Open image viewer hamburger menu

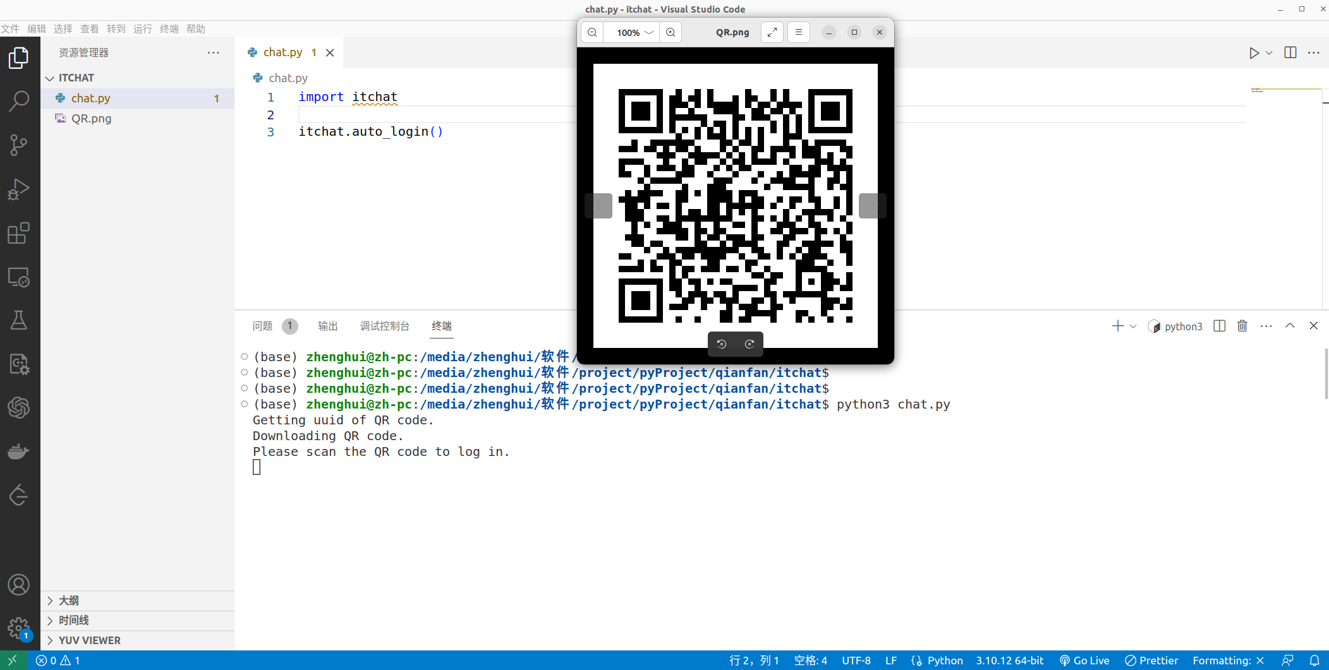799,32
